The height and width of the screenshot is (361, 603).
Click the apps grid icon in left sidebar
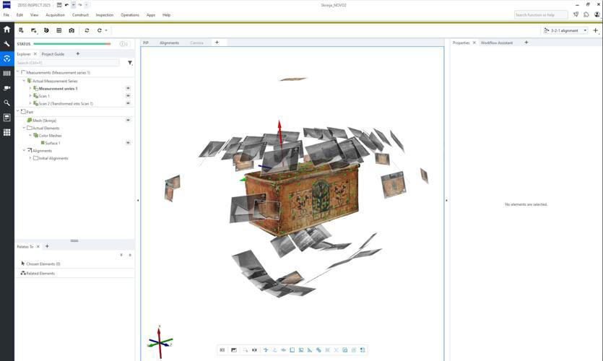point(7,132)
